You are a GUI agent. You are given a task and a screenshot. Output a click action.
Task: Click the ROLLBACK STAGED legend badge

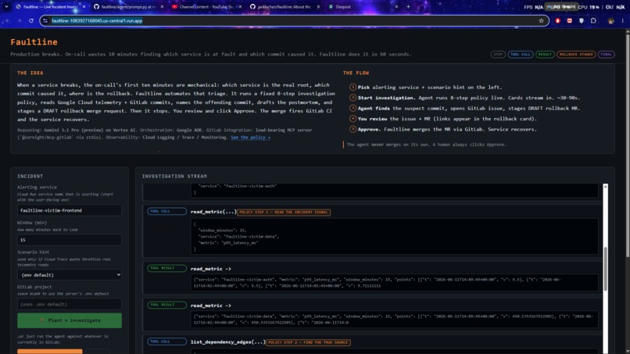576,54
